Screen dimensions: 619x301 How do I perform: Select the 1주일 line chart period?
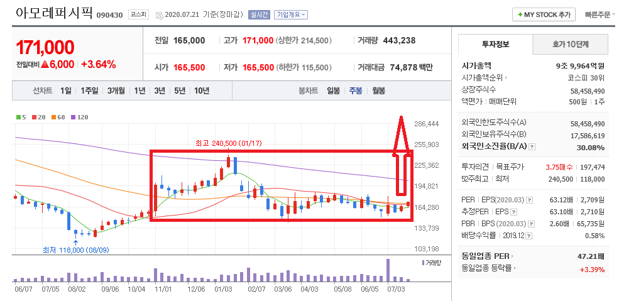tap(89, 90)
